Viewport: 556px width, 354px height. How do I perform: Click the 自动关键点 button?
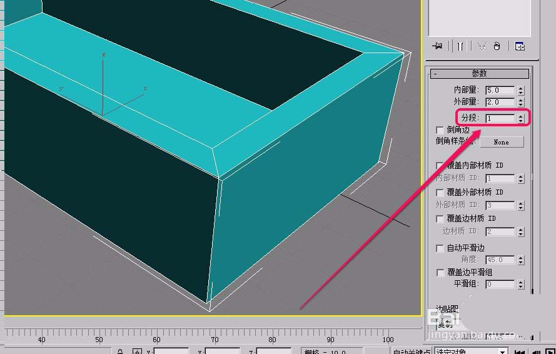[412, 351]
